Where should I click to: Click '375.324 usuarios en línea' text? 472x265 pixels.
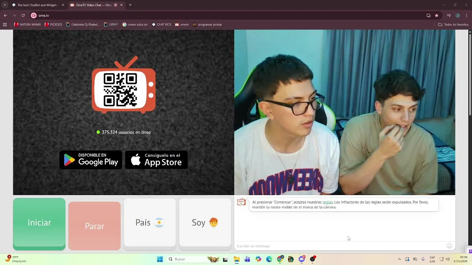click(126, 132)
